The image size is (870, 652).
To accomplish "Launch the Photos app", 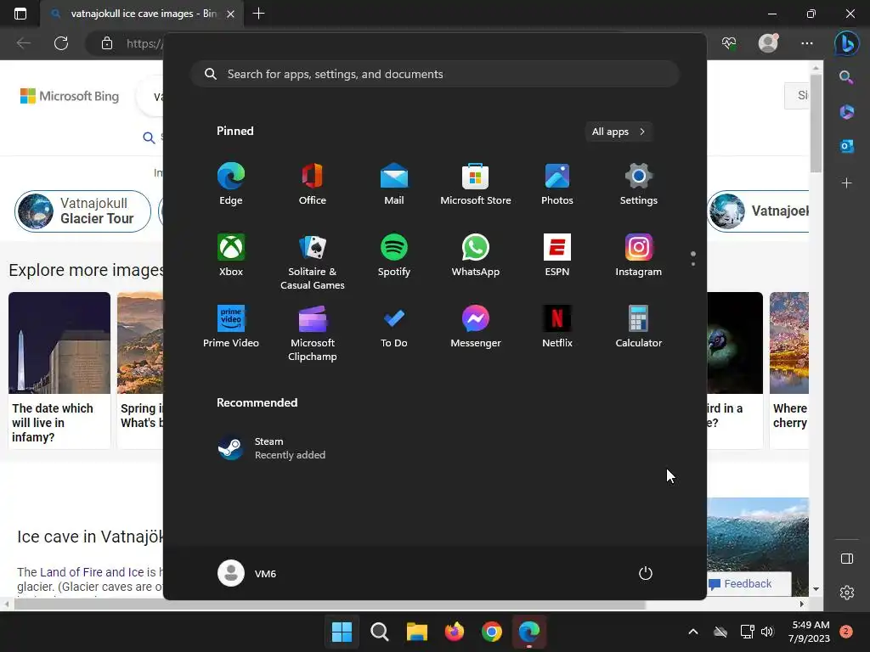I will 557,184.
